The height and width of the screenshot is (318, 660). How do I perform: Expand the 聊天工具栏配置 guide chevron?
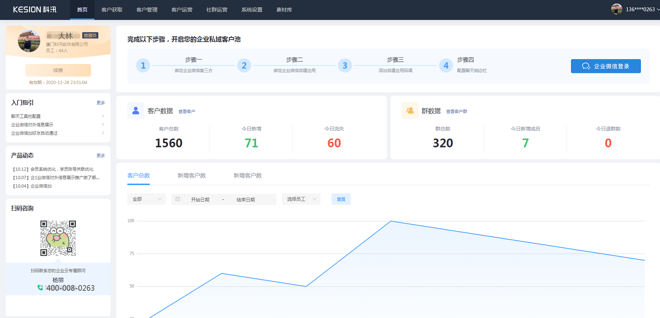click(x=103, y=116)
